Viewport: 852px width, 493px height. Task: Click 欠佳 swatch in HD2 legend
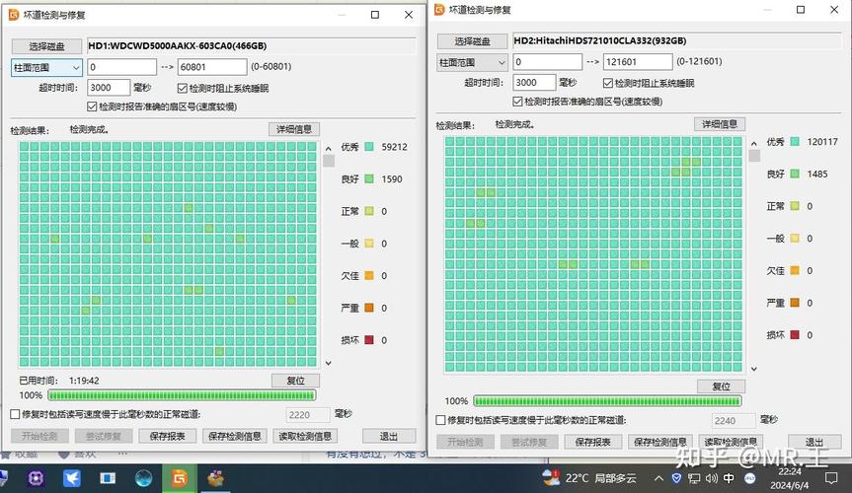point(795,271)
